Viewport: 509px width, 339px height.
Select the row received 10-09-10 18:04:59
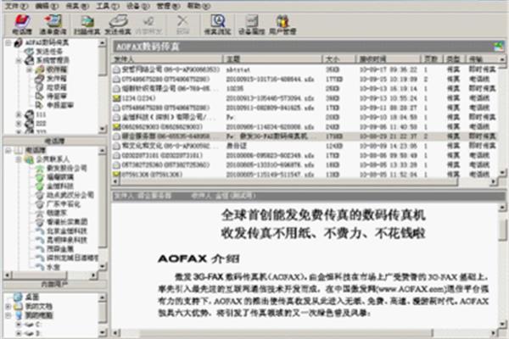306,117
